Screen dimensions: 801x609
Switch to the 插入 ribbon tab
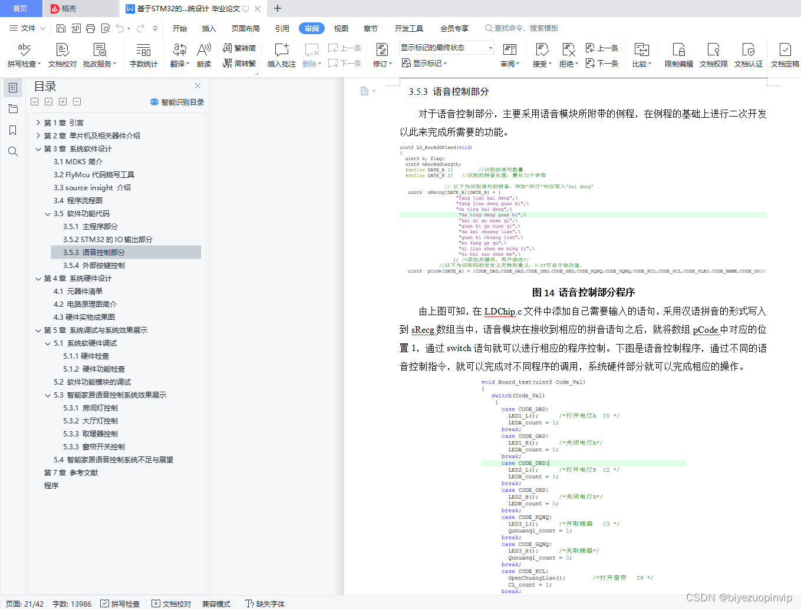[x=209, y=28]
